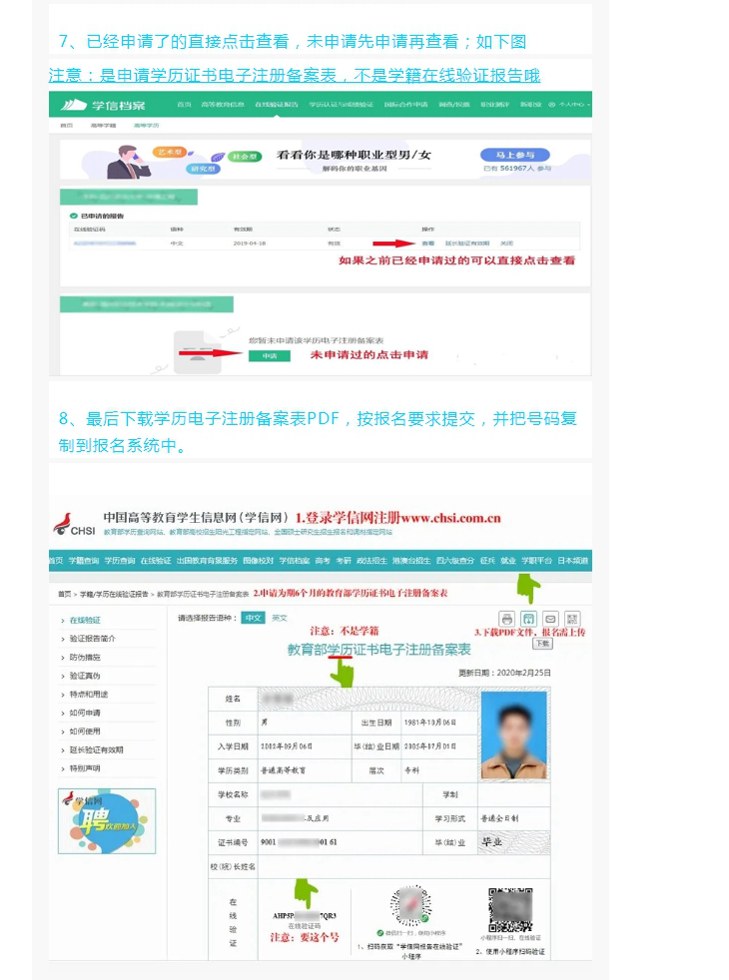
Task: Open 港澳台招生 in CHSI nav bar
Action: (411, 561)
